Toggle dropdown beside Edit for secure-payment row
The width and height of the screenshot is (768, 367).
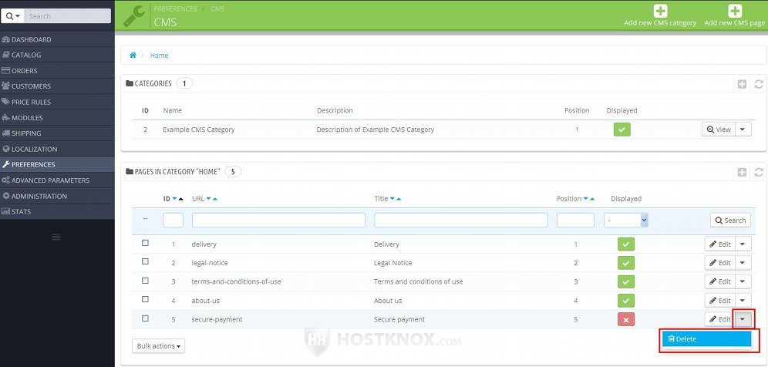click(743, 319)
